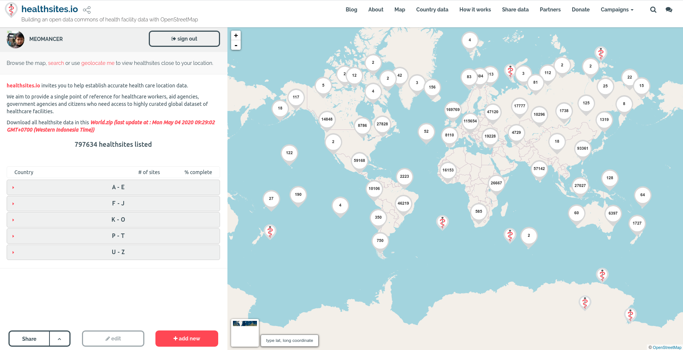Image resolution: width=683 pixels, height=350 pixels.
Task: Open the share icon beside the site title
Action: (87, 10)
